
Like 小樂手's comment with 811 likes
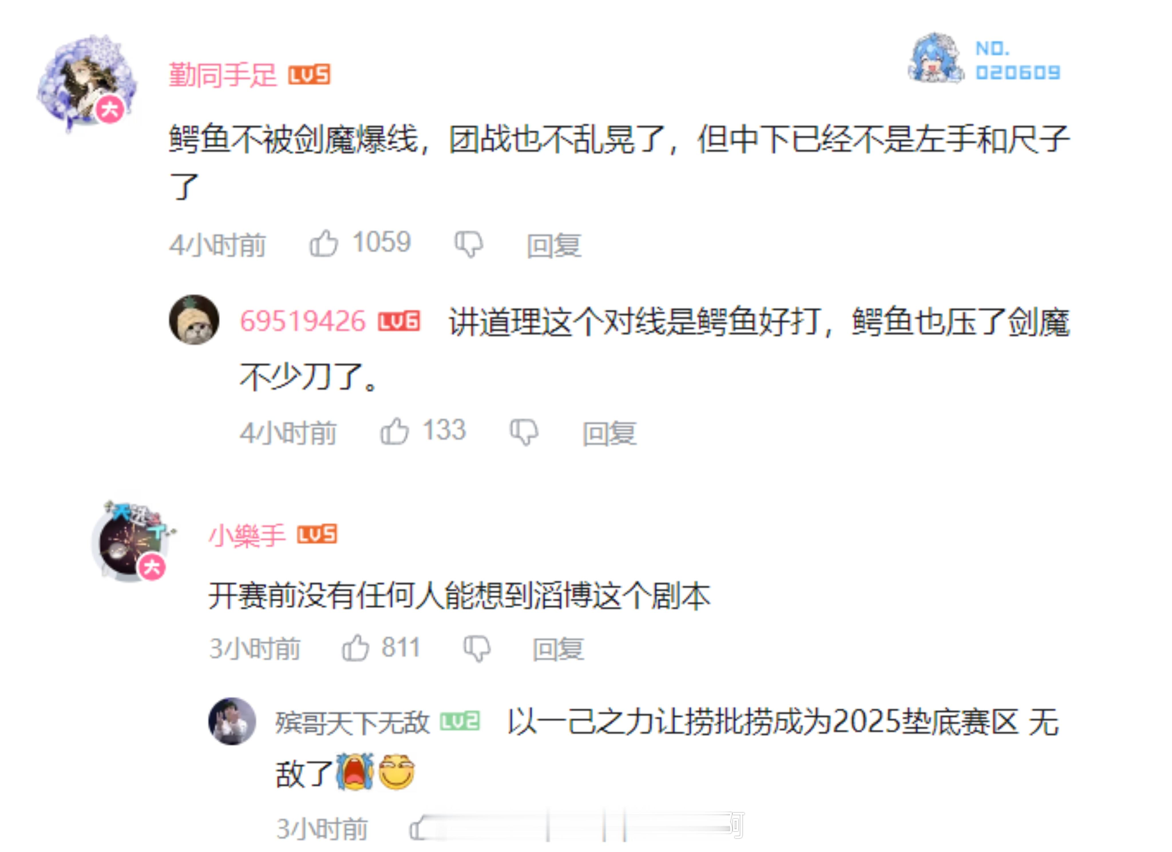coord(356,648)
